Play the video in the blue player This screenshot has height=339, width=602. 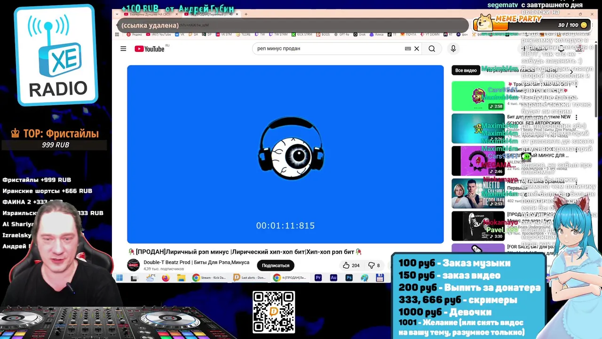point(285,154)
